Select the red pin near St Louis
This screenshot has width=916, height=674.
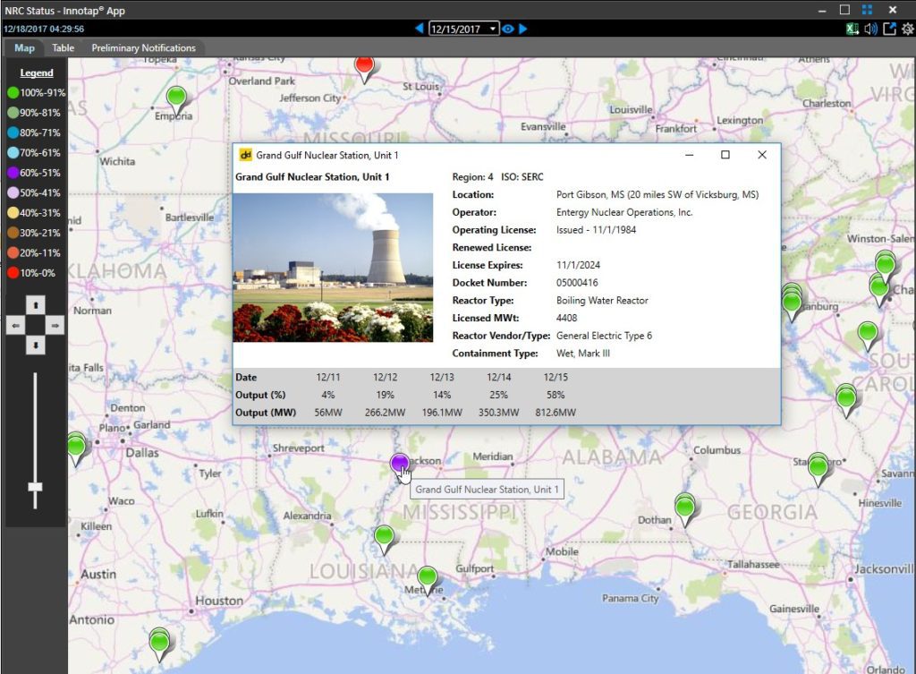point(365,68)
